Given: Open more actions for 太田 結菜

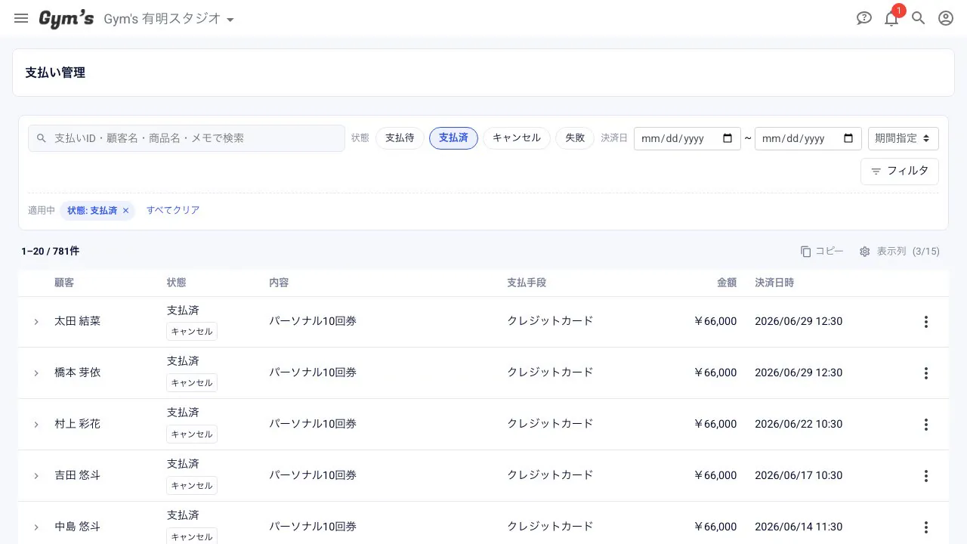Looking at the screenshot, I should [x=926, y=322].
